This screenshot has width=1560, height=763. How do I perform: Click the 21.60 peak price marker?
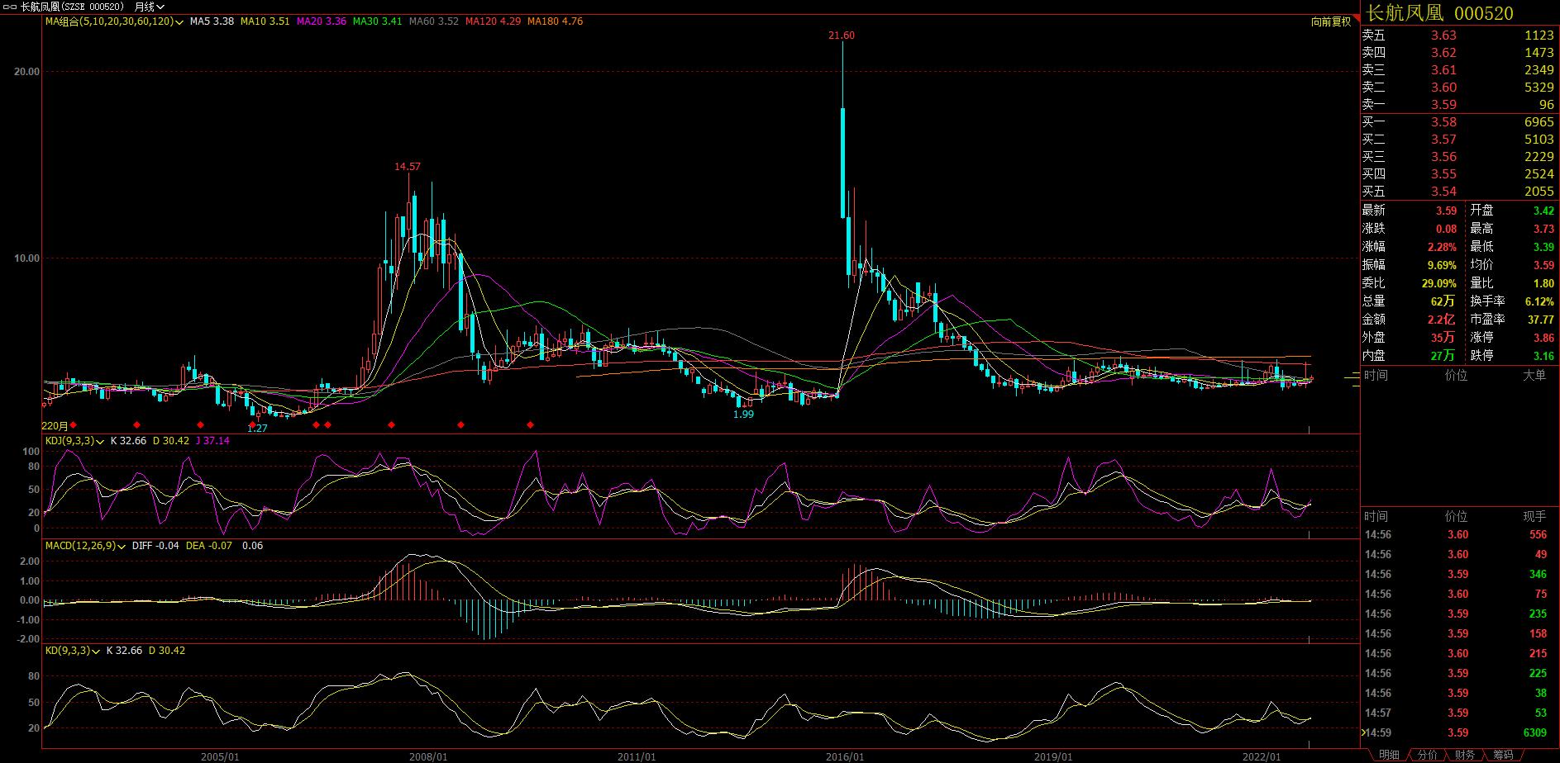[x=842, y=36]
